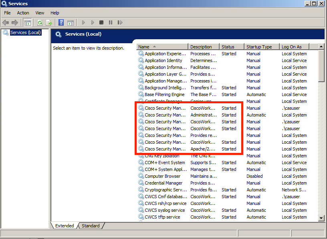The image size is (327, 239).
Task: Sort by the Status column header
Action: (x=232, y=47)
